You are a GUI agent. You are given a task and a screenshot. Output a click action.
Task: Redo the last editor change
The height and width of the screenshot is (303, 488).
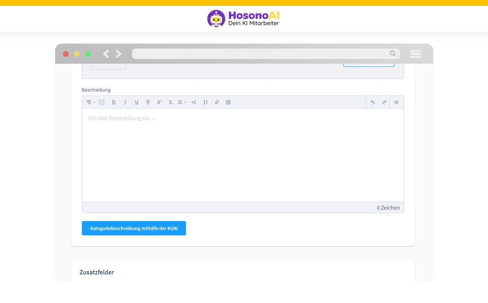(384, 102)
